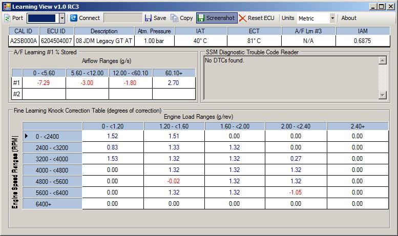Select the red -0.02 knock cell
The height and width of the screenshot is (236, 398).
[x=174, y=181]
